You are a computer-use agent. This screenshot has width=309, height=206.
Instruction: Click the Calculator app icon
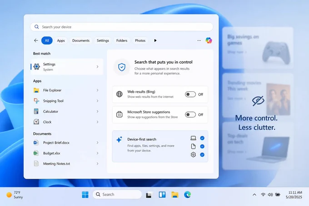[36, 111]
